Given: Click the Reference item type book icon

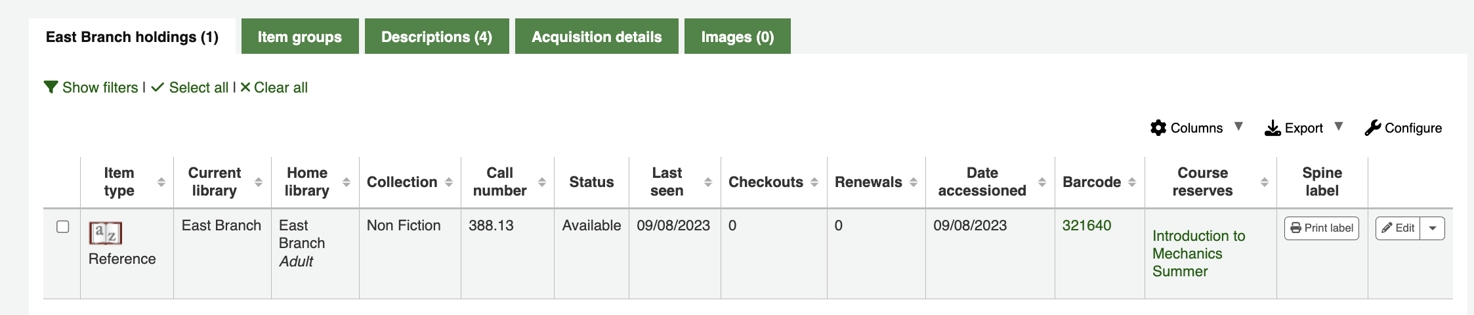Looking at the screenshot, I should tap(106, 233).
